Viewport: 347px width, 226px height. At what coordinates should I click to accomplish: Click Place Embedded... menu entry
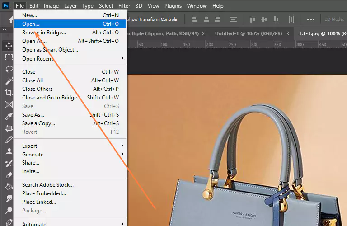pos(44,193)
